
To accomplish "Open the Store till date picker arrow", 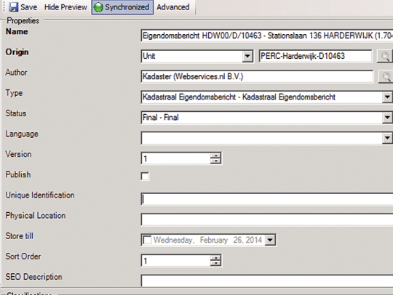I will point(270,241).
